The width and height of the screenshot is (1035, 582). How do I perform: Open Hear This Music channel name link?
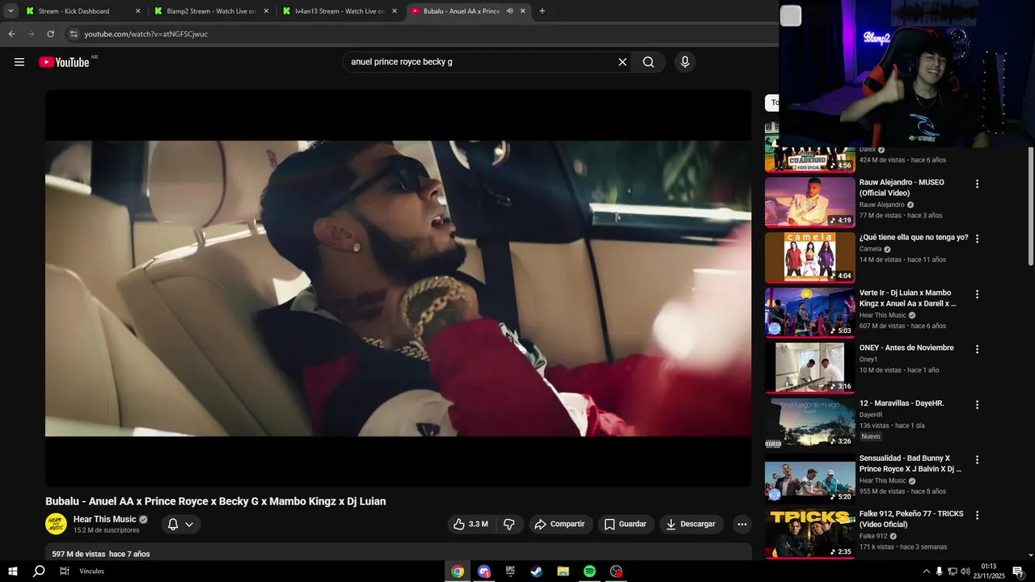105,519
